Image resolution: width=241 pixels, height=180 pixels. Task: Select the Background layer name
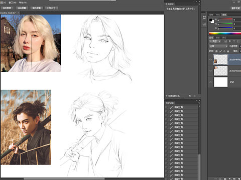point(232,82)
